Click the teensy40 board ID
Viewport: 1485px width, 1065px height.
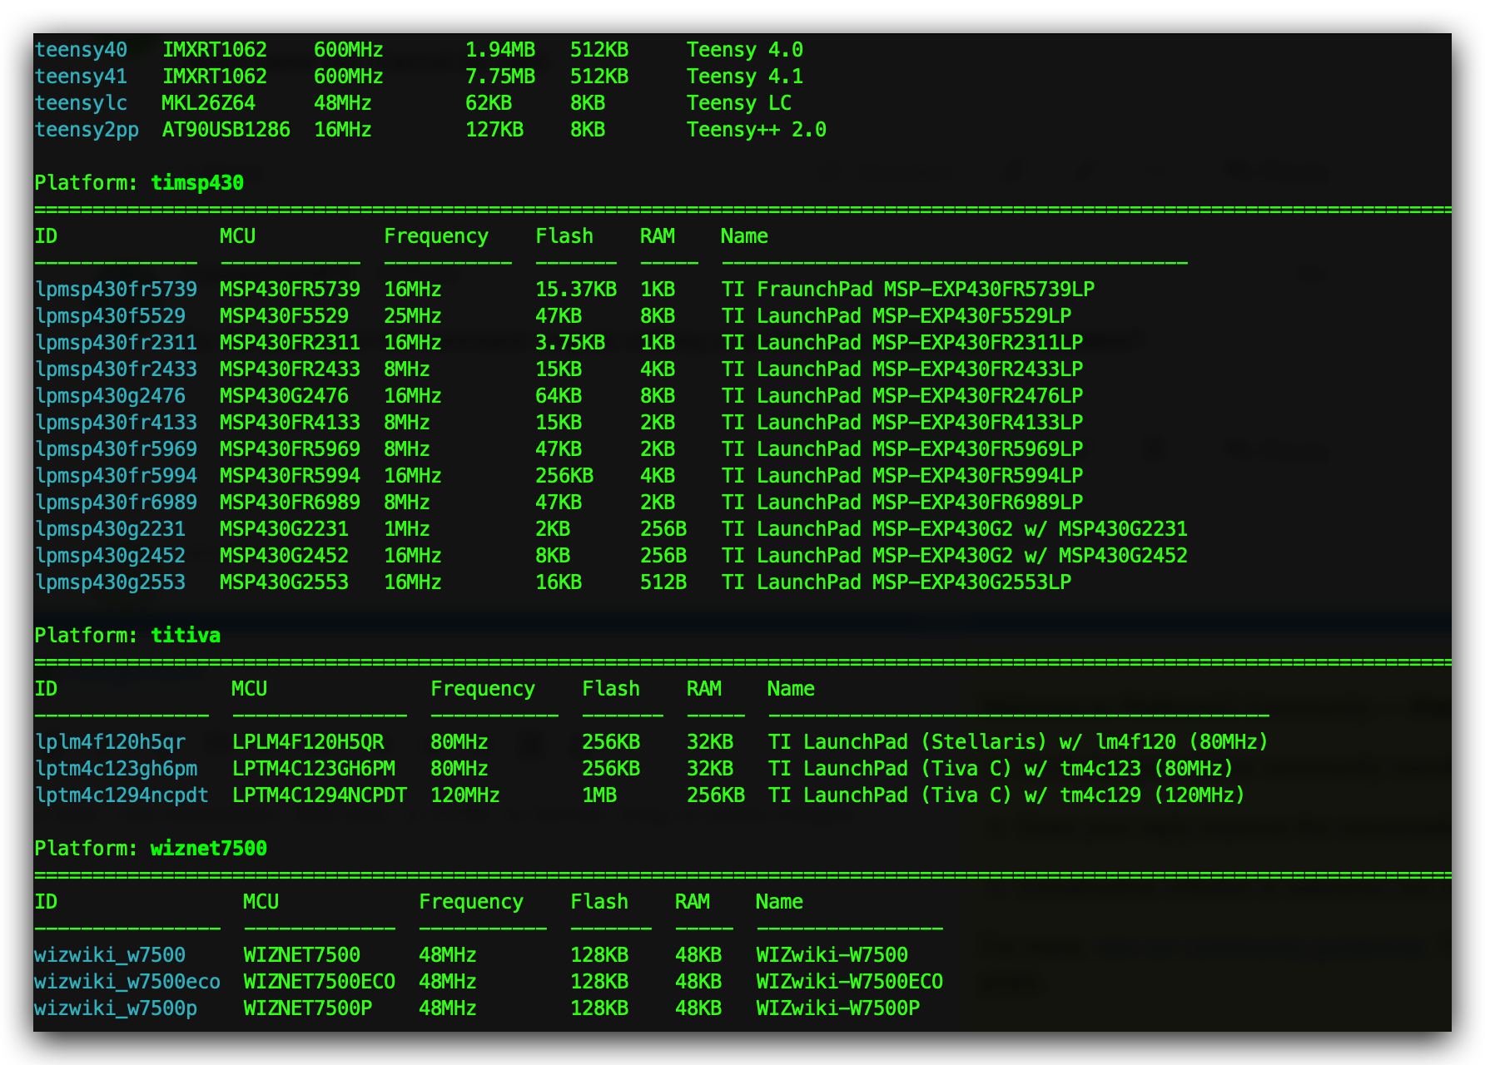tap(81, 50)
